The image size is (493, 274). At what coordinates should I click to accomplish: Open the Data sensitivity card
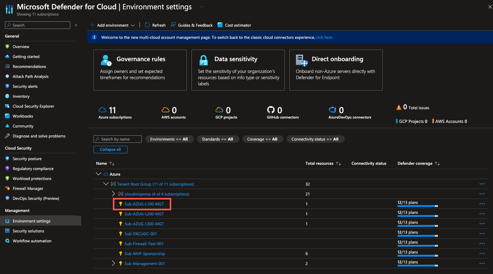[x=238, y=70]
